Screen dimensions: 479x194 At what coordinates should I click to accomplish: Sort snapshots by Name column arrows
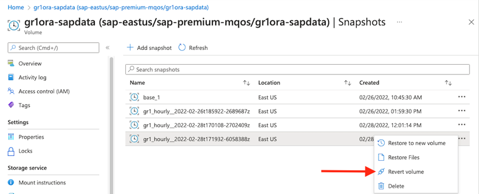[x=247, y=83]
